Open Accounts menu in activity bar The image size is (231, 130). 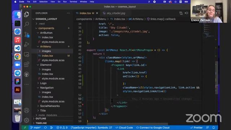(26, 110)
